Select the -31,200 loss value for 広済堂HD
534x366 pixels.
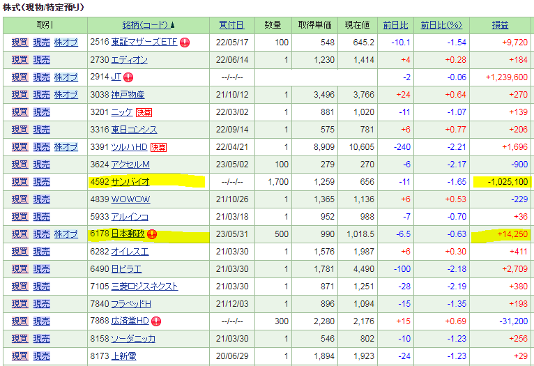(x=514, y=321)
